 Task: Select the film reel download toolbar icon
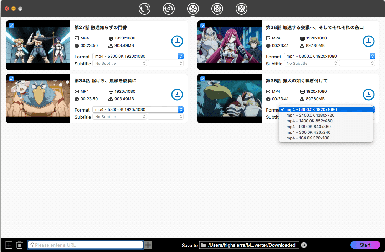pyautogui.click(x=193, y=9)
